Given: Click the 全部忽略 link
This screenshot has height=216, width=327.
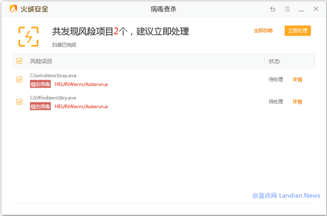Looking at the screenshot, I should tap(263, 31).
